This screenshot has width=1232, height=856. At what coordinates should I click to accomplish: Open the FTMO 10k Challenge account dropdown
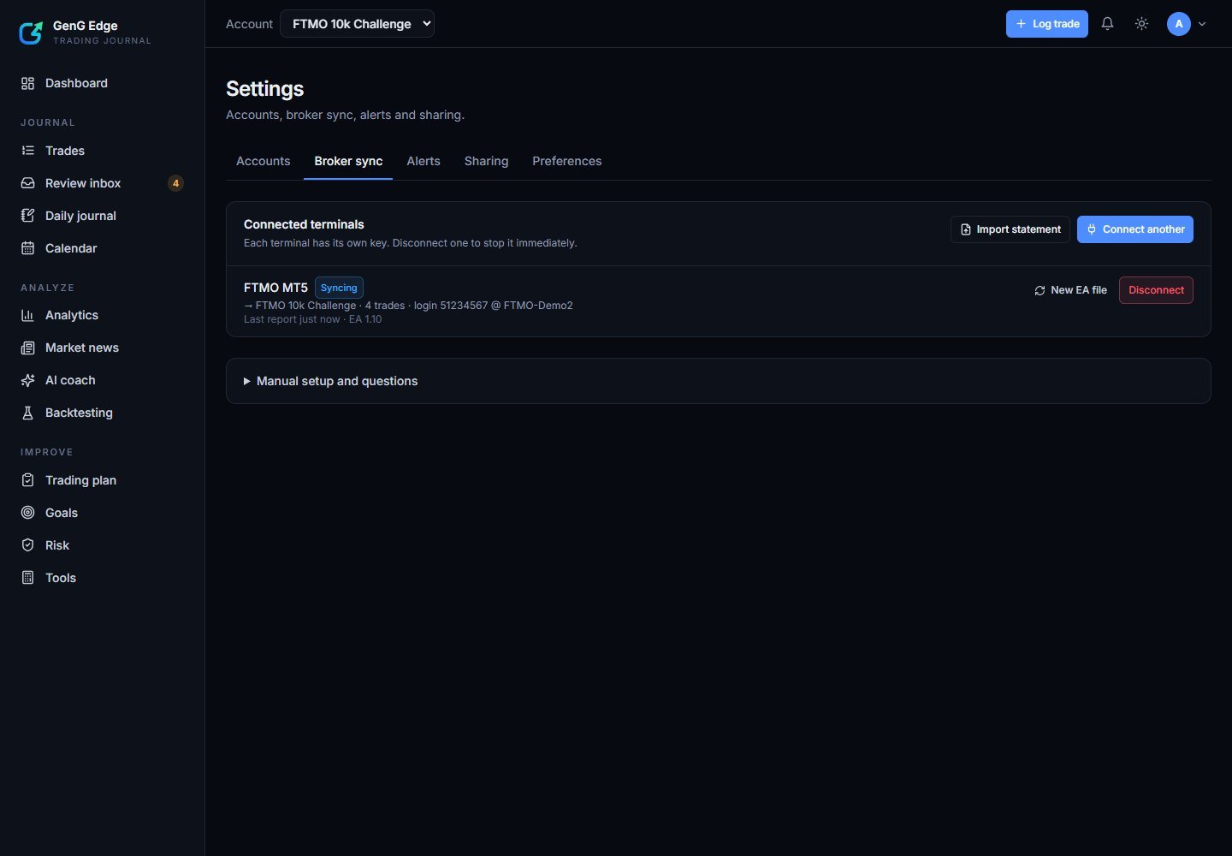[357, 24]
